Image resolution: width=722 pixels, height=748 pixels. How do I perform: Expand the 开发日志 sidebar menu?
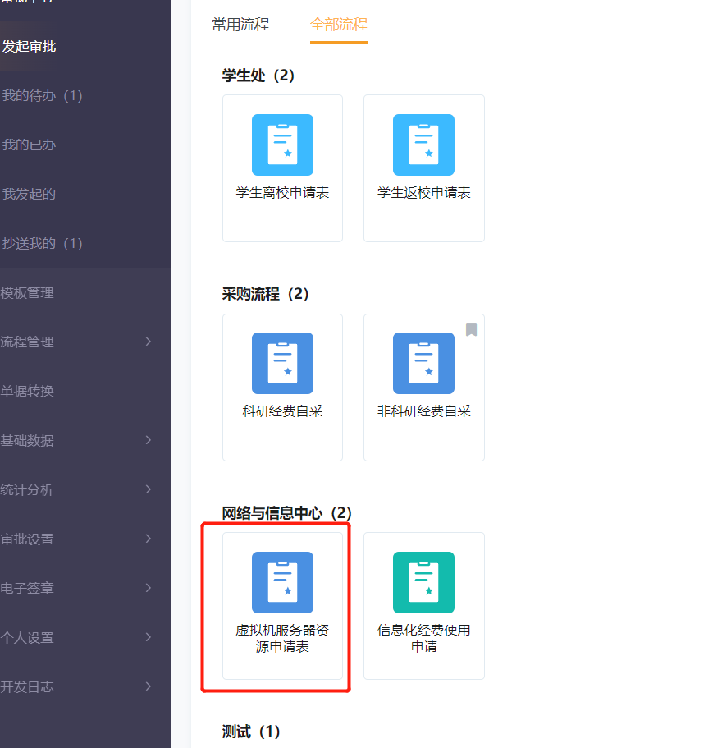coord(148,686)
